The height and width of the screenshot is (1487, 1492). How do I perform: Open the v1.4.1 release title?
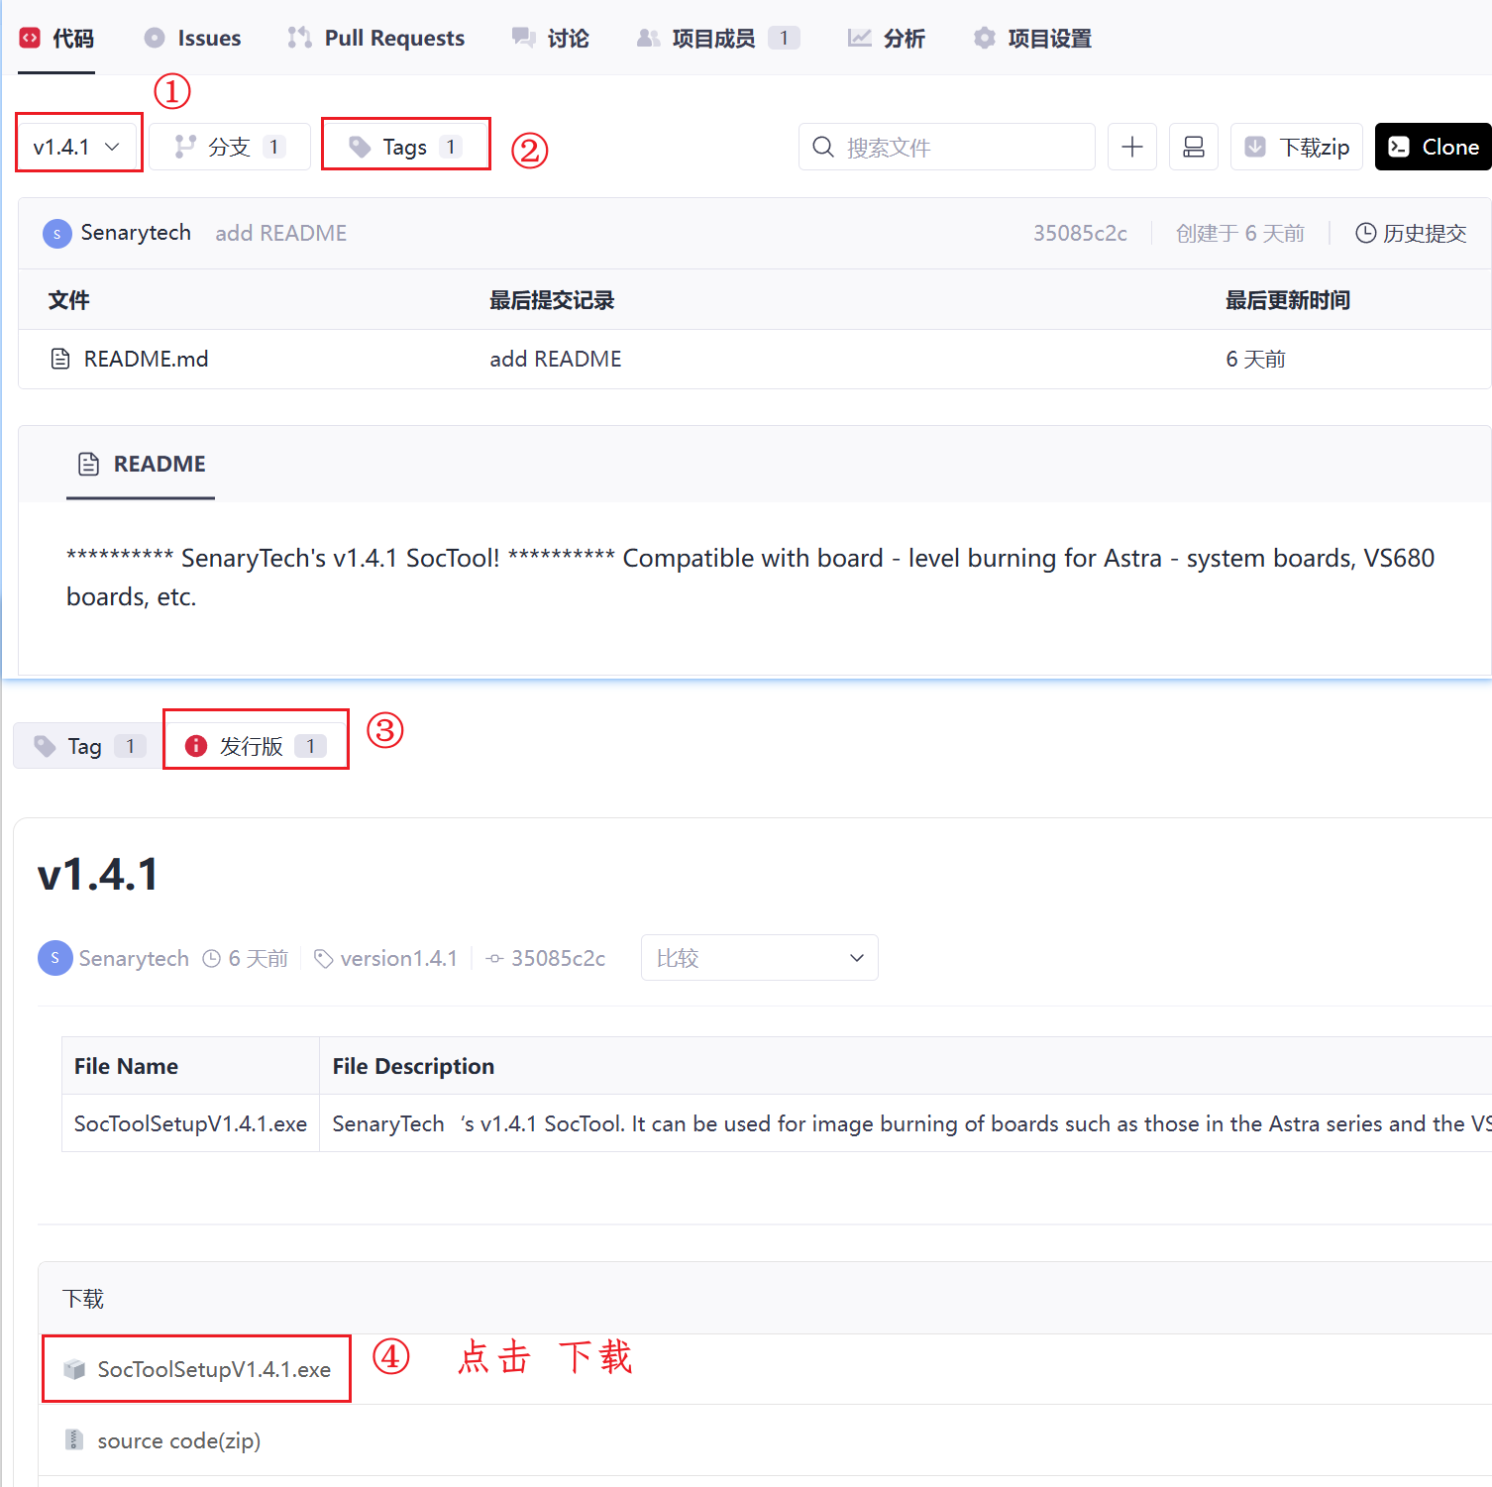98,875
